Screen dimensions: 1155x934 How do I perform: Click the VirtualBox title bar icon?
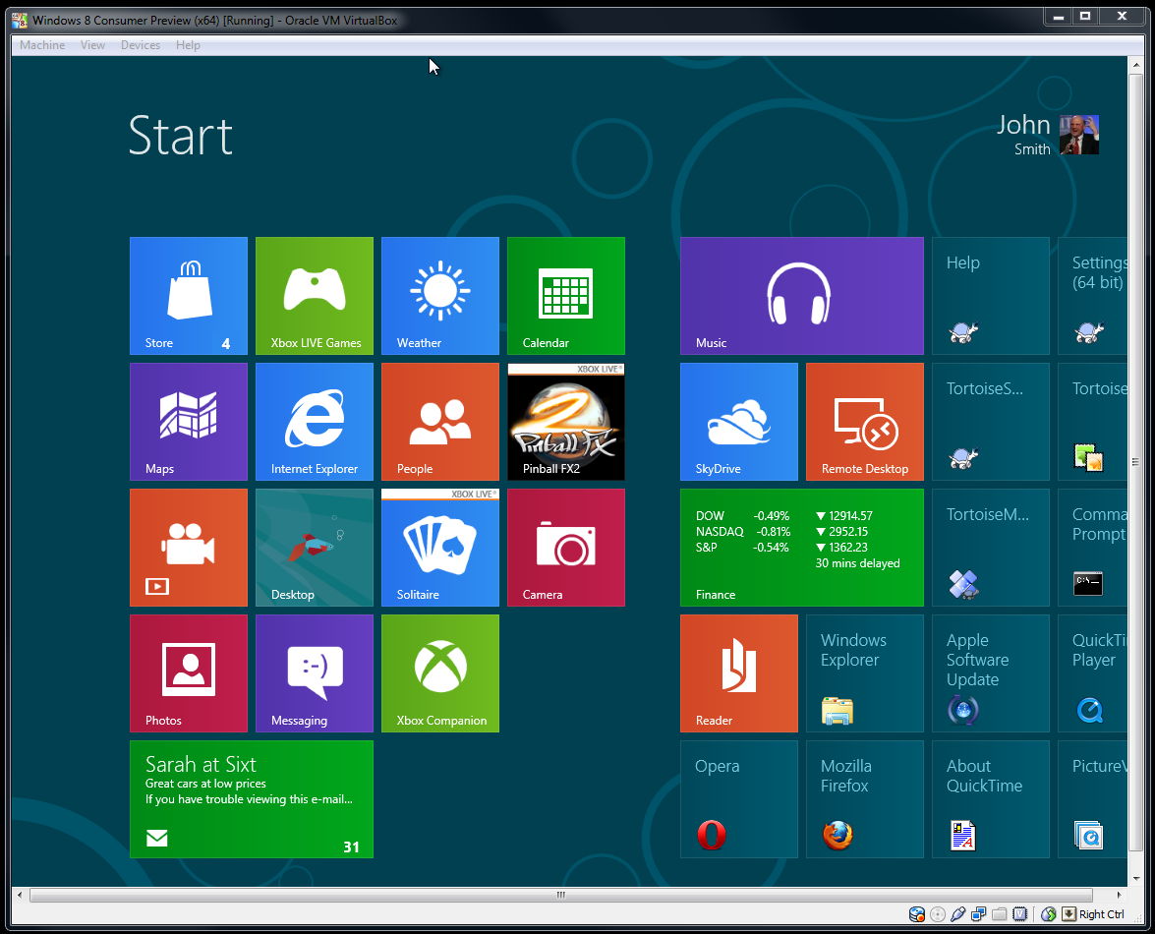pos(20,20)
